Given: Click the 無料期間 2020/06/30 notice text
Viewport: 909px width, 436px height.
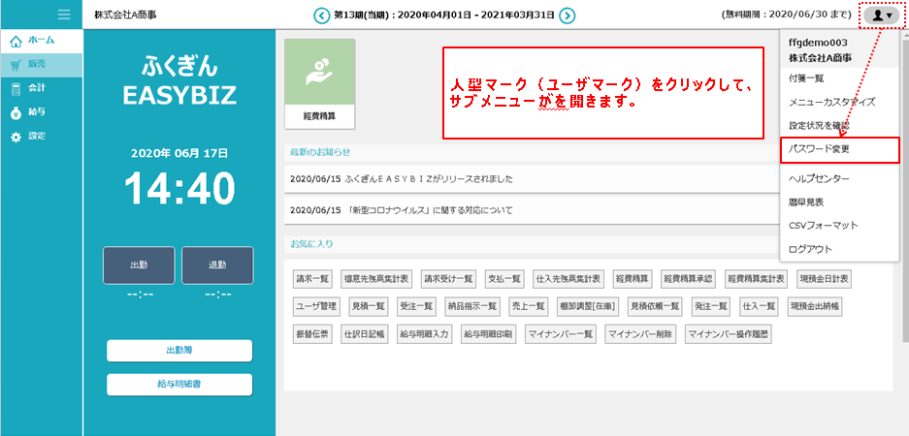Looking at the screenshot, I should coord(786,16).
